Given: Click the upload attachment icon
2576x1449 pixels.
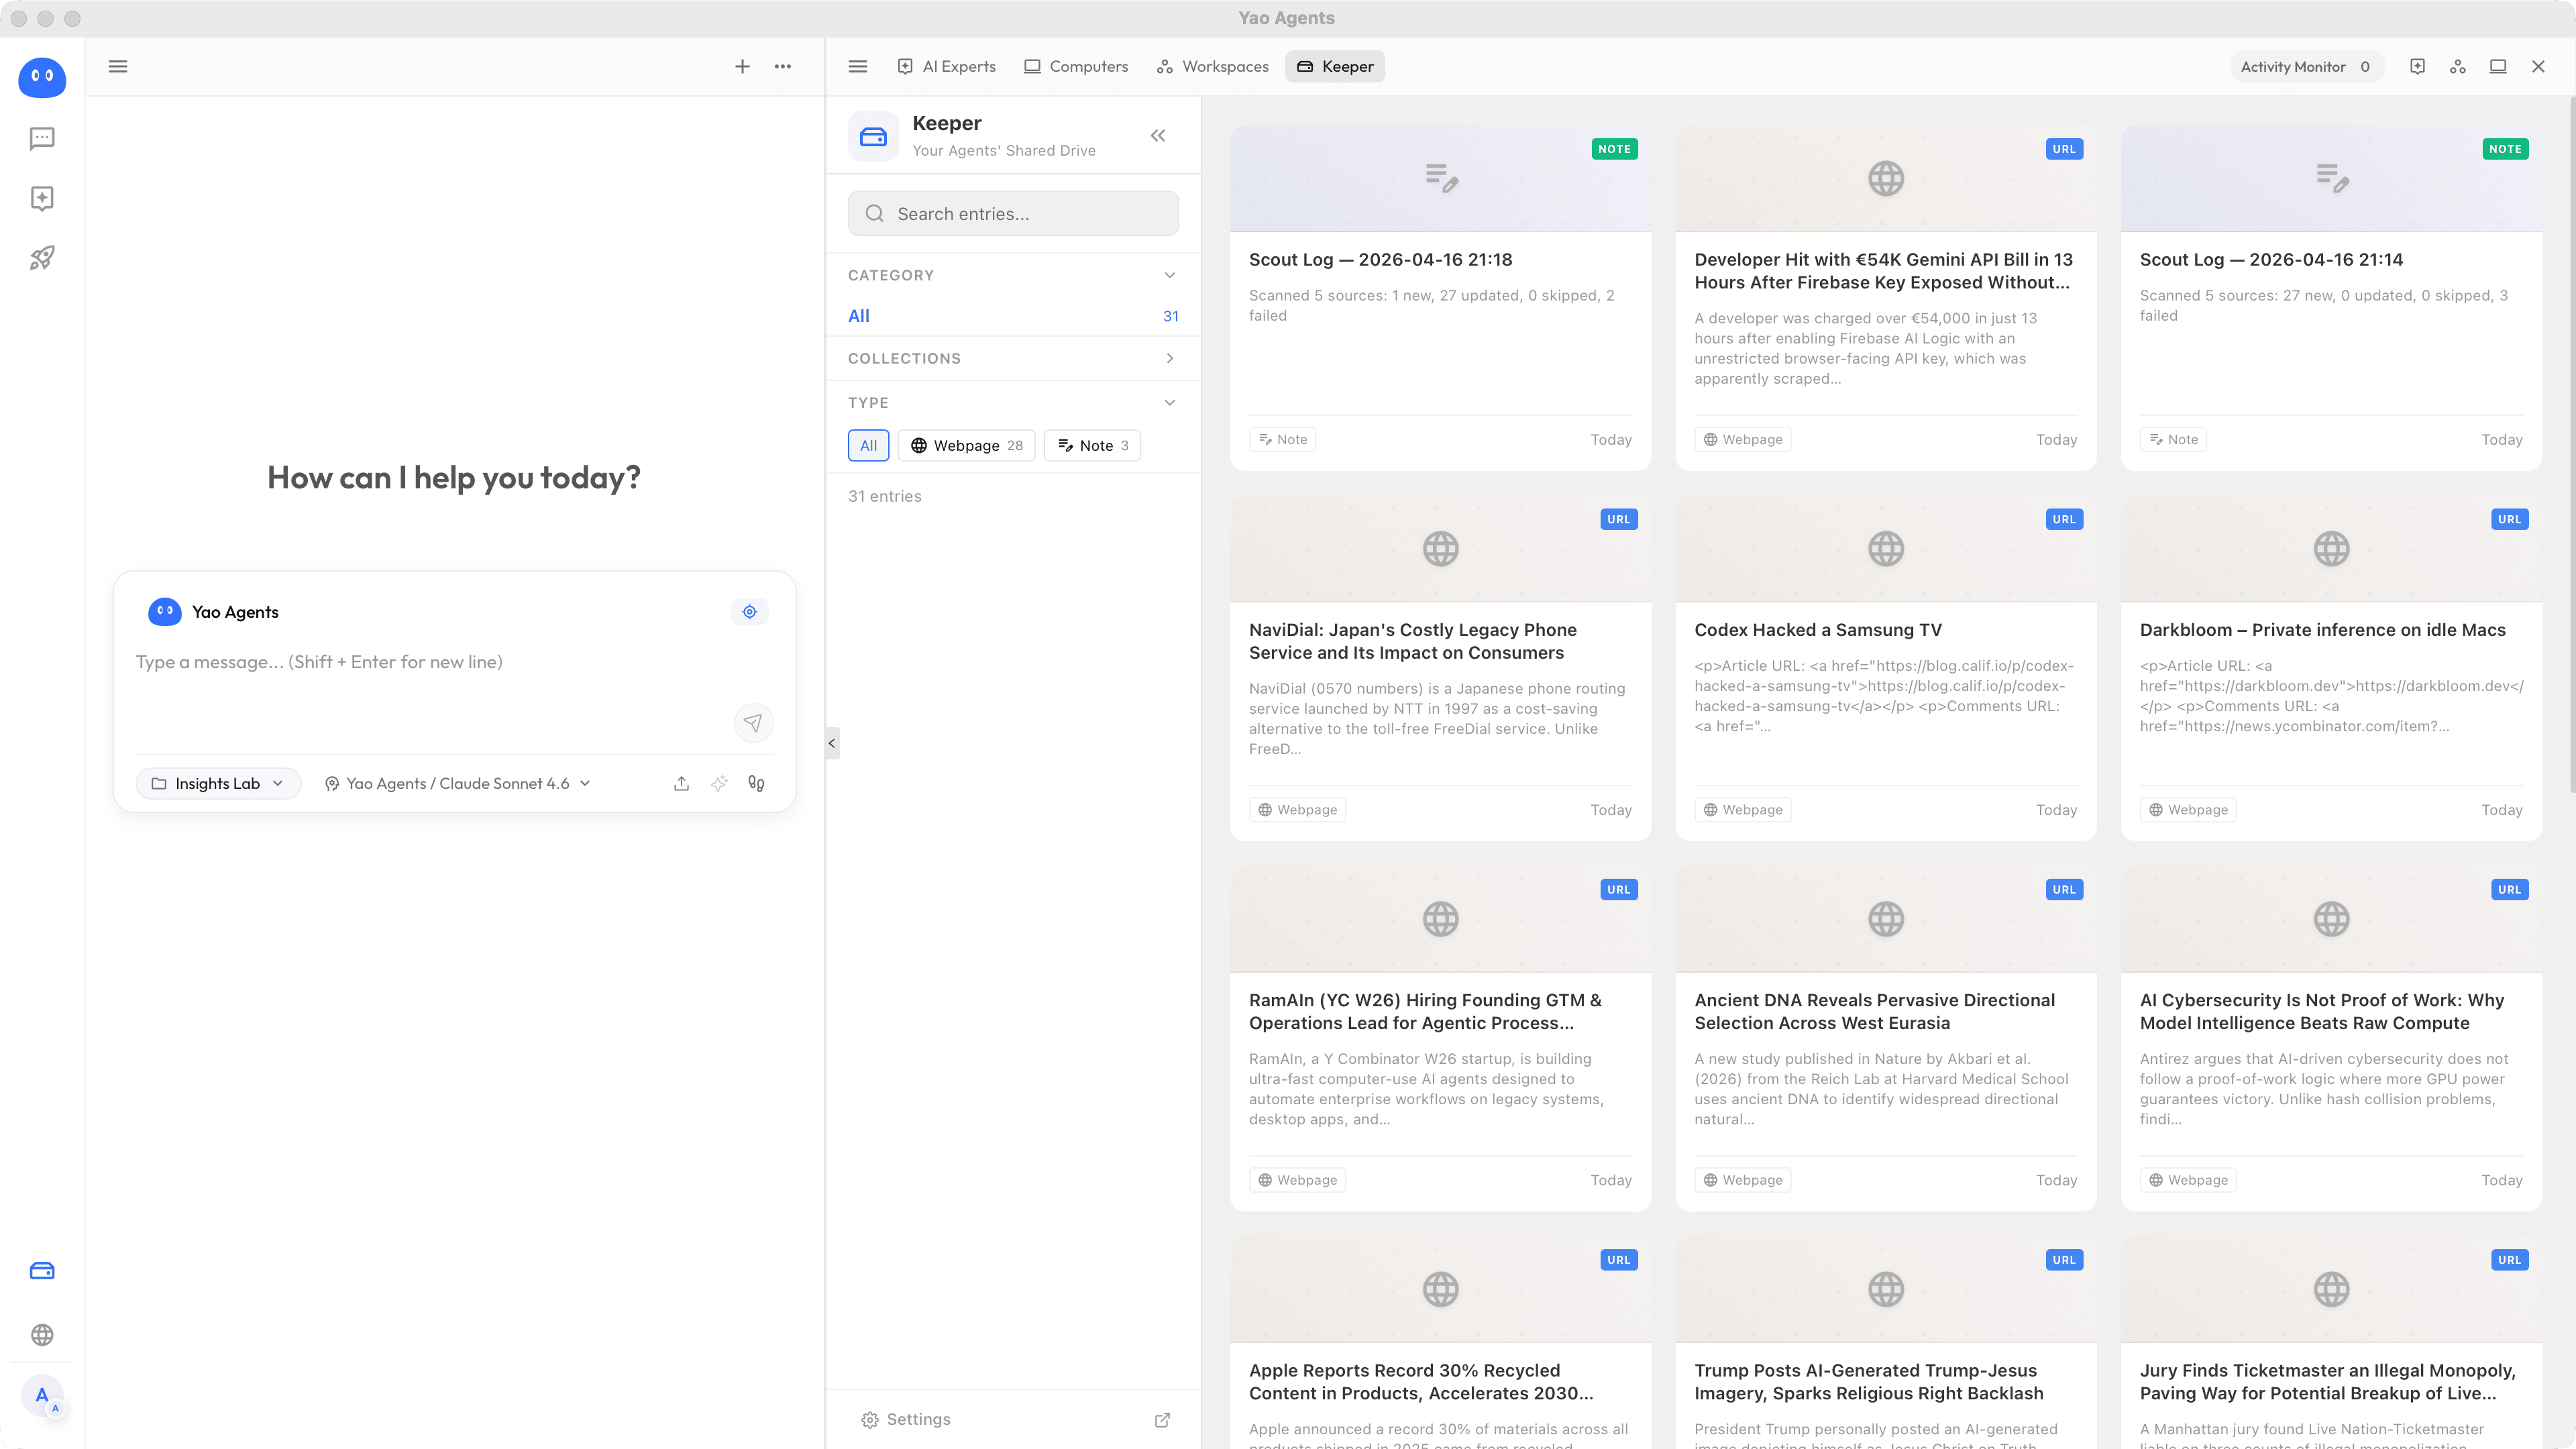Looking at the screenshot, I should 681,784.
